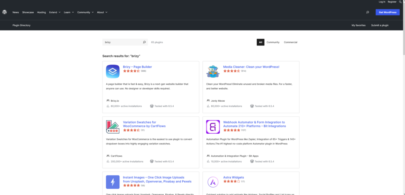Open My favorites link
The width and height of the screenshot is (405, 195).
click(x=358, y=25)
